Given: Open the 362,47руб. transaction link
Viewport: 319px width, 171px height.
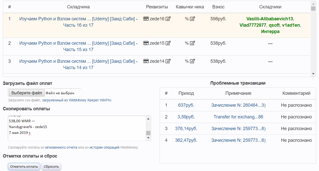Looking at the screenshot, I should [186, 140].
